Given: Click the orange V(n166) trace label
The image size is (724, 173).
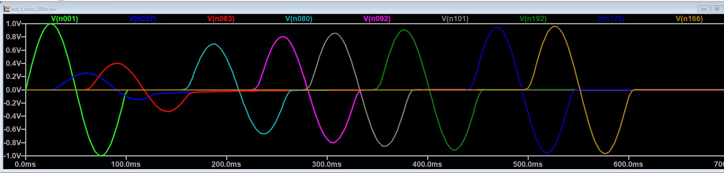Looking at the screenshot, I should [689, 18].
